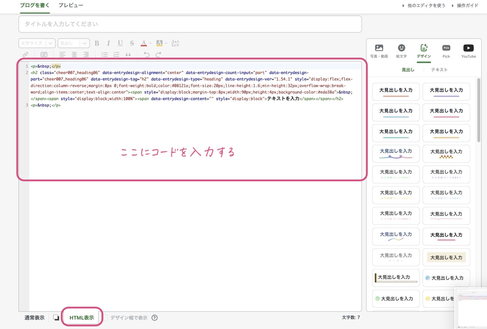Viewport: 487px width, 329px height.
Task: Click the design panel scrollbar
Action: tap(479, 110)
